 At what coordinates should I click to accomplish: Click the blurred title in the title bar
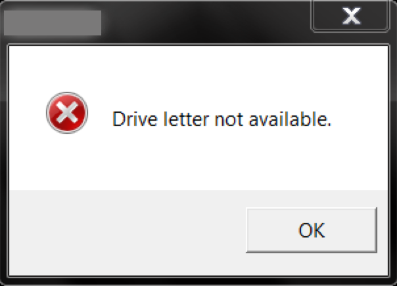tap(53, 23)
